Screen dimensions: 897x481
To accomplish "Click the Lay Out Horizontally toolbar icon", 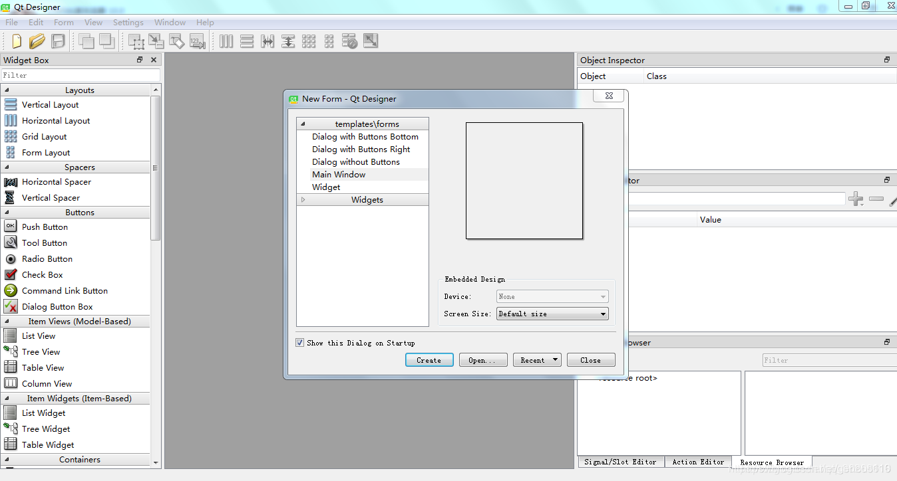I will coord(226,41).
